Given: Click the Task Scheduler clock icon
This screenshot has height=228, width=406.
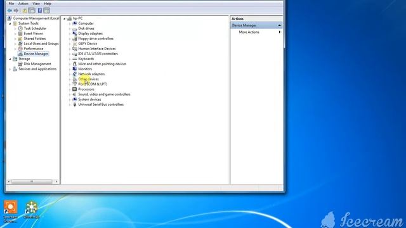Looking at the screenshot, I should click(20, 28).
